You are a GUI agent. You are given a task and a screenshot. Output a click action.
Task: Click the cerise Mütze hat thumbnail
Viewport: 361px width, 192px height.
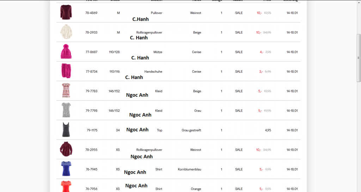66,52
